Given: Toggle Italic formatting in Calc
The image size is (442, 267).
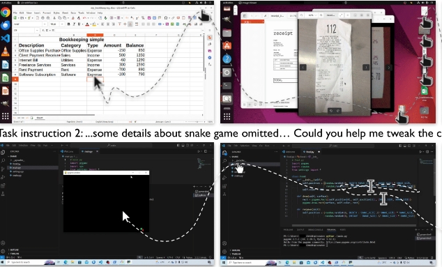Looking at the screenshot, I should tap(74, 24).
